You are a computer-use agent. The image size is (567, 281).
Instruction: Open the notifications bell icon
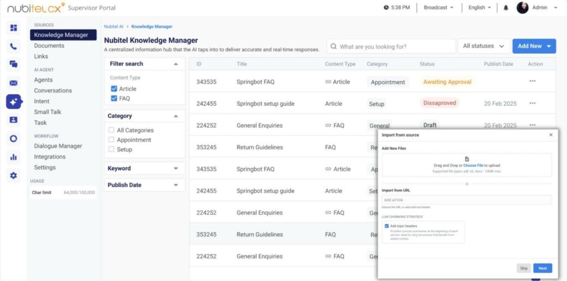click(506, 8)
